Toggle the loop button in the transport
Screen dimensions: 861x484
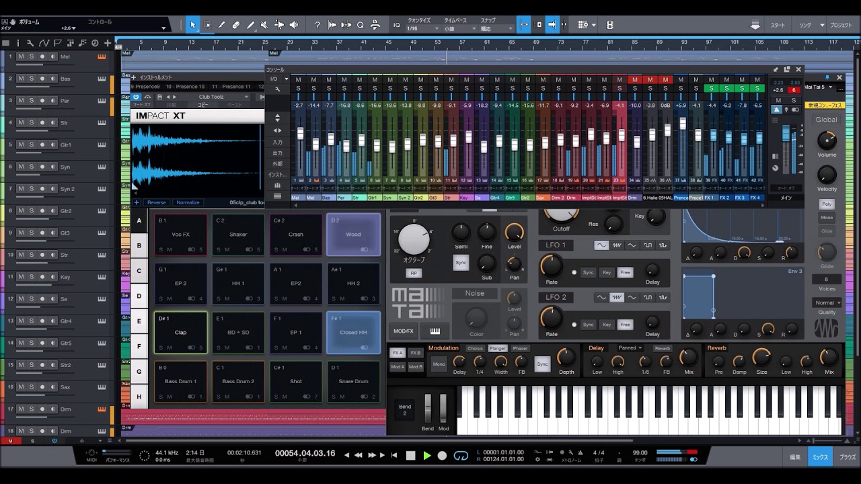tap(461, 455)
